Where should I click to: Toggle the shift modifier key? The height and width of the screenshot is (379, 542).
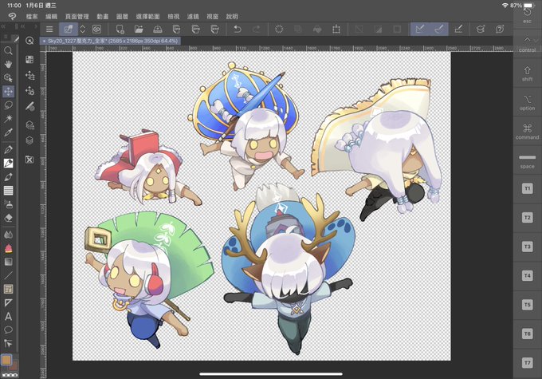pyautogui.click(x=527, y=73)
